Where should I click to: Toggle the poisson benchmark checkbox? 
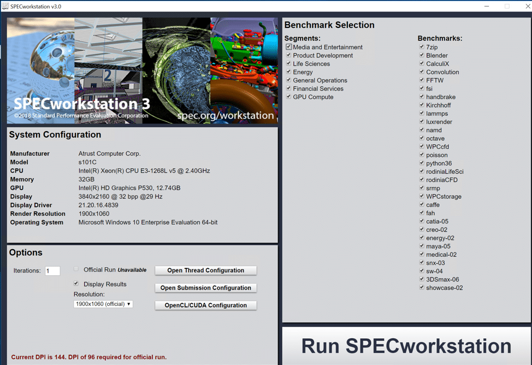click(x=422, y=155)
